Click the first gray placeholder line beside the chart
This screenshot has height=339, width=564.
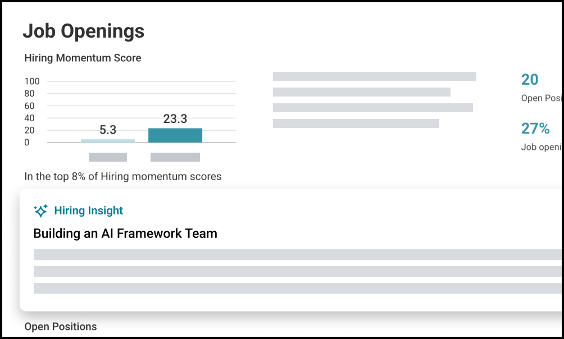coord(374,76)
